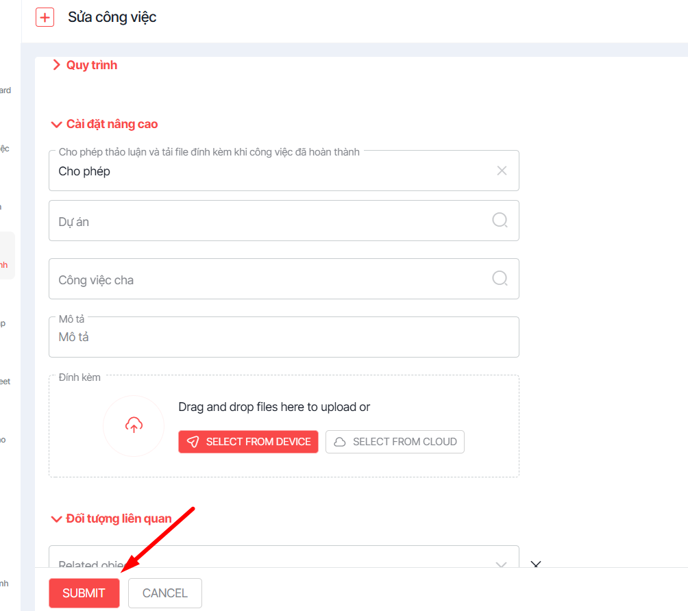Collapse the Cài đặt nâng cao section
The height and width of the screenshot is (611, 688).
click(x=104, y=124)
